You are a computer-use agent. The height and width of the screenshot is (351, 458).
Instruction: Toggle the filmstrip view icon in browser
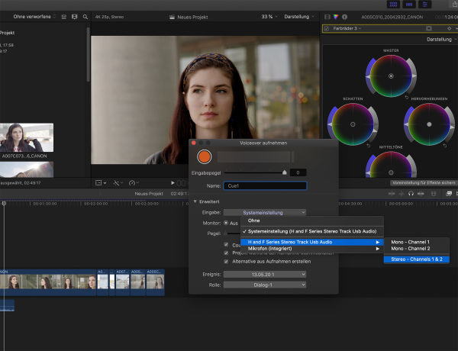click(75, 17)
